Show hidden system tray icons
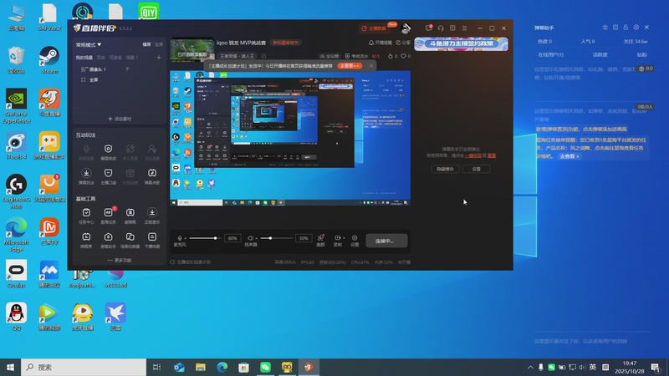The height and width of the screenshot is (376, 669). coord(530,367)
